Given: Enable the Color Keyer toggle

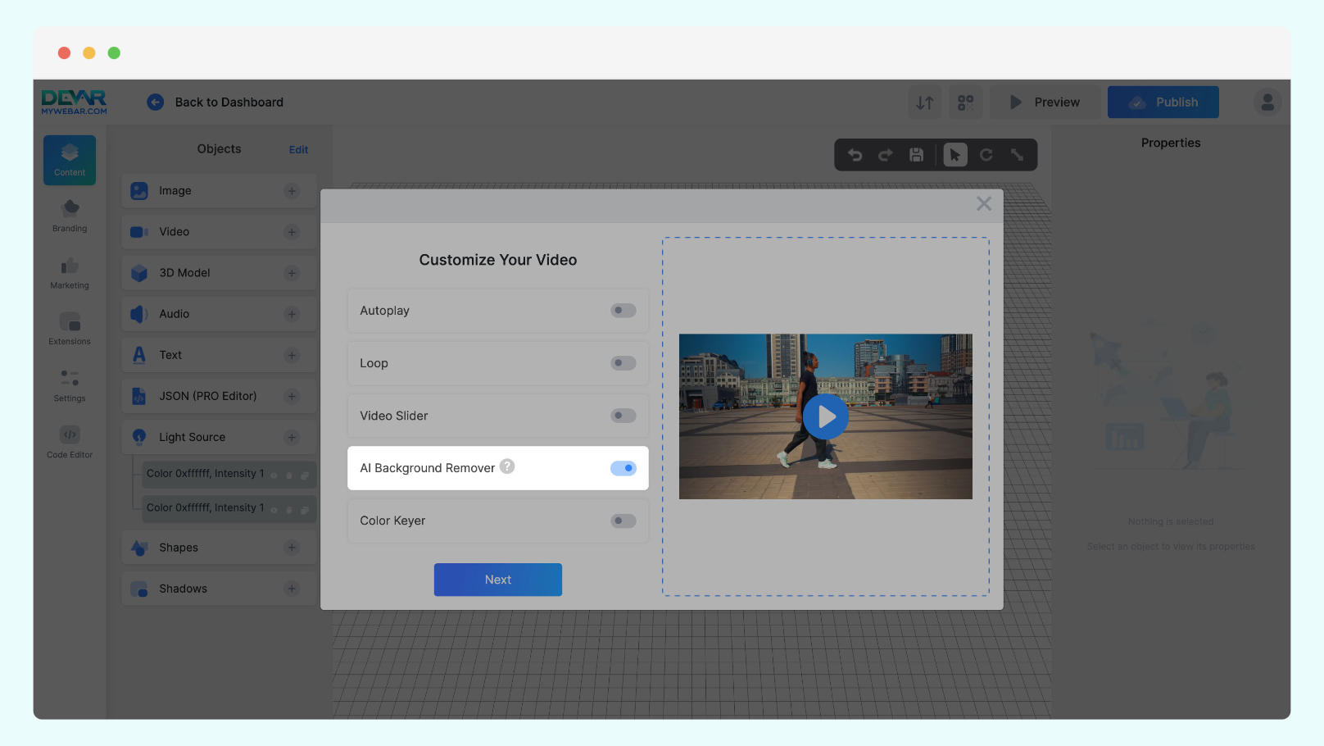Looking at the screenshot, I should [x=623, y=521].
